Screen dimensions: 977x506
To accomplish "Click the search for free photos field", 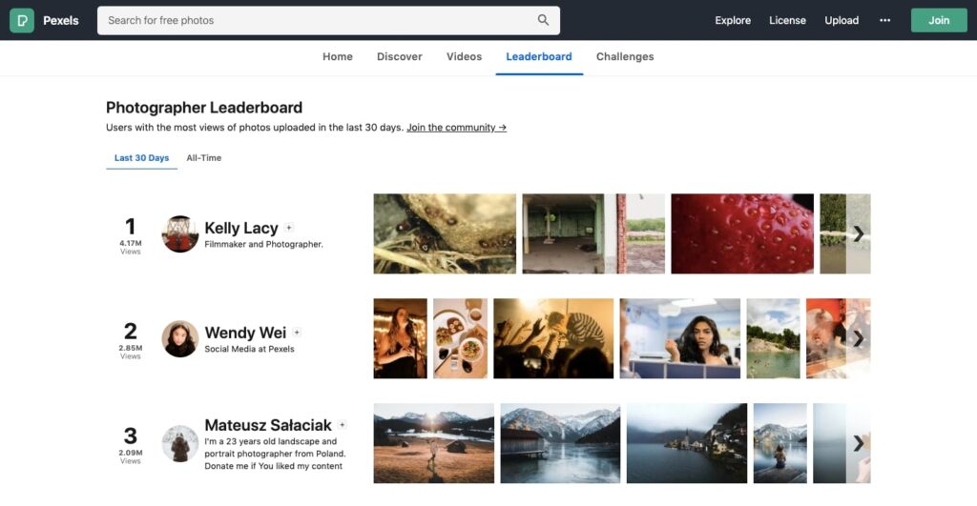I will [x=315, y=20].
